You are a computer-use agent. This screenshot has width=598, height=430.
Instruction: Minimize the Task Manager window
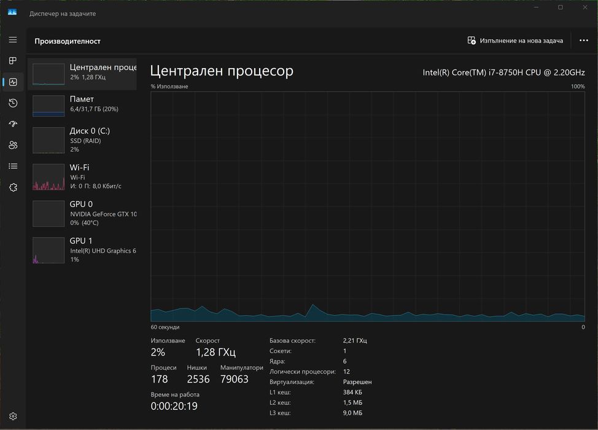click(536, 7)
